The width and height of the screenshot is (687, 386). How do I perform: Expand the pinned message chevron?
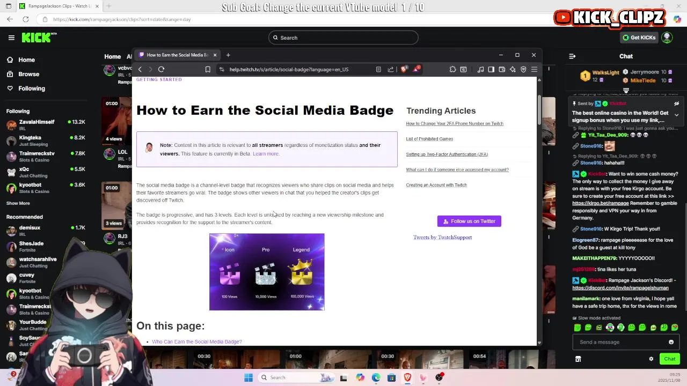(676, 115)
